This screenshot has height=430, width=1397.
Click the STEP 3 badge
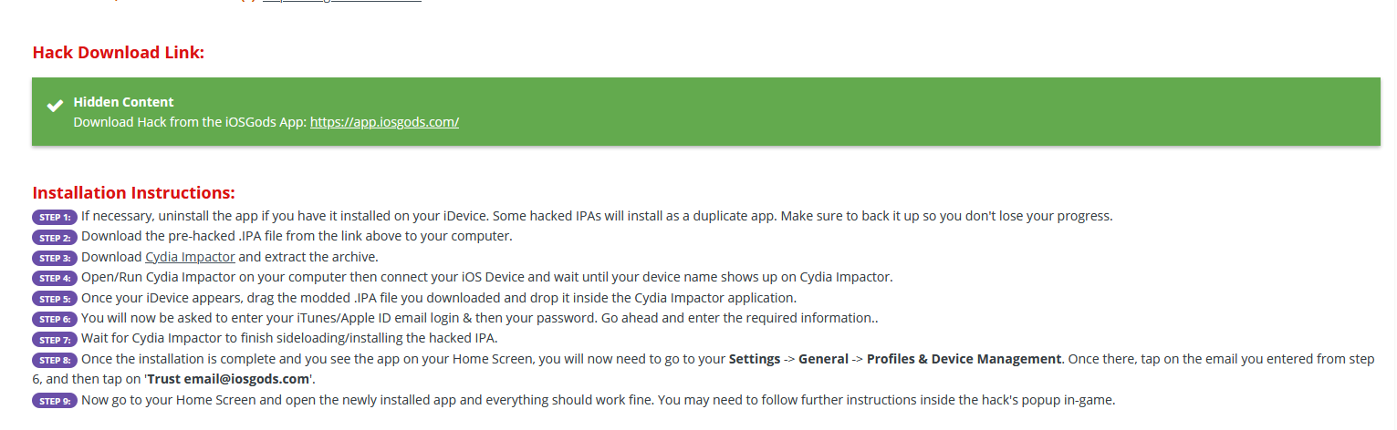coord(55,259)
